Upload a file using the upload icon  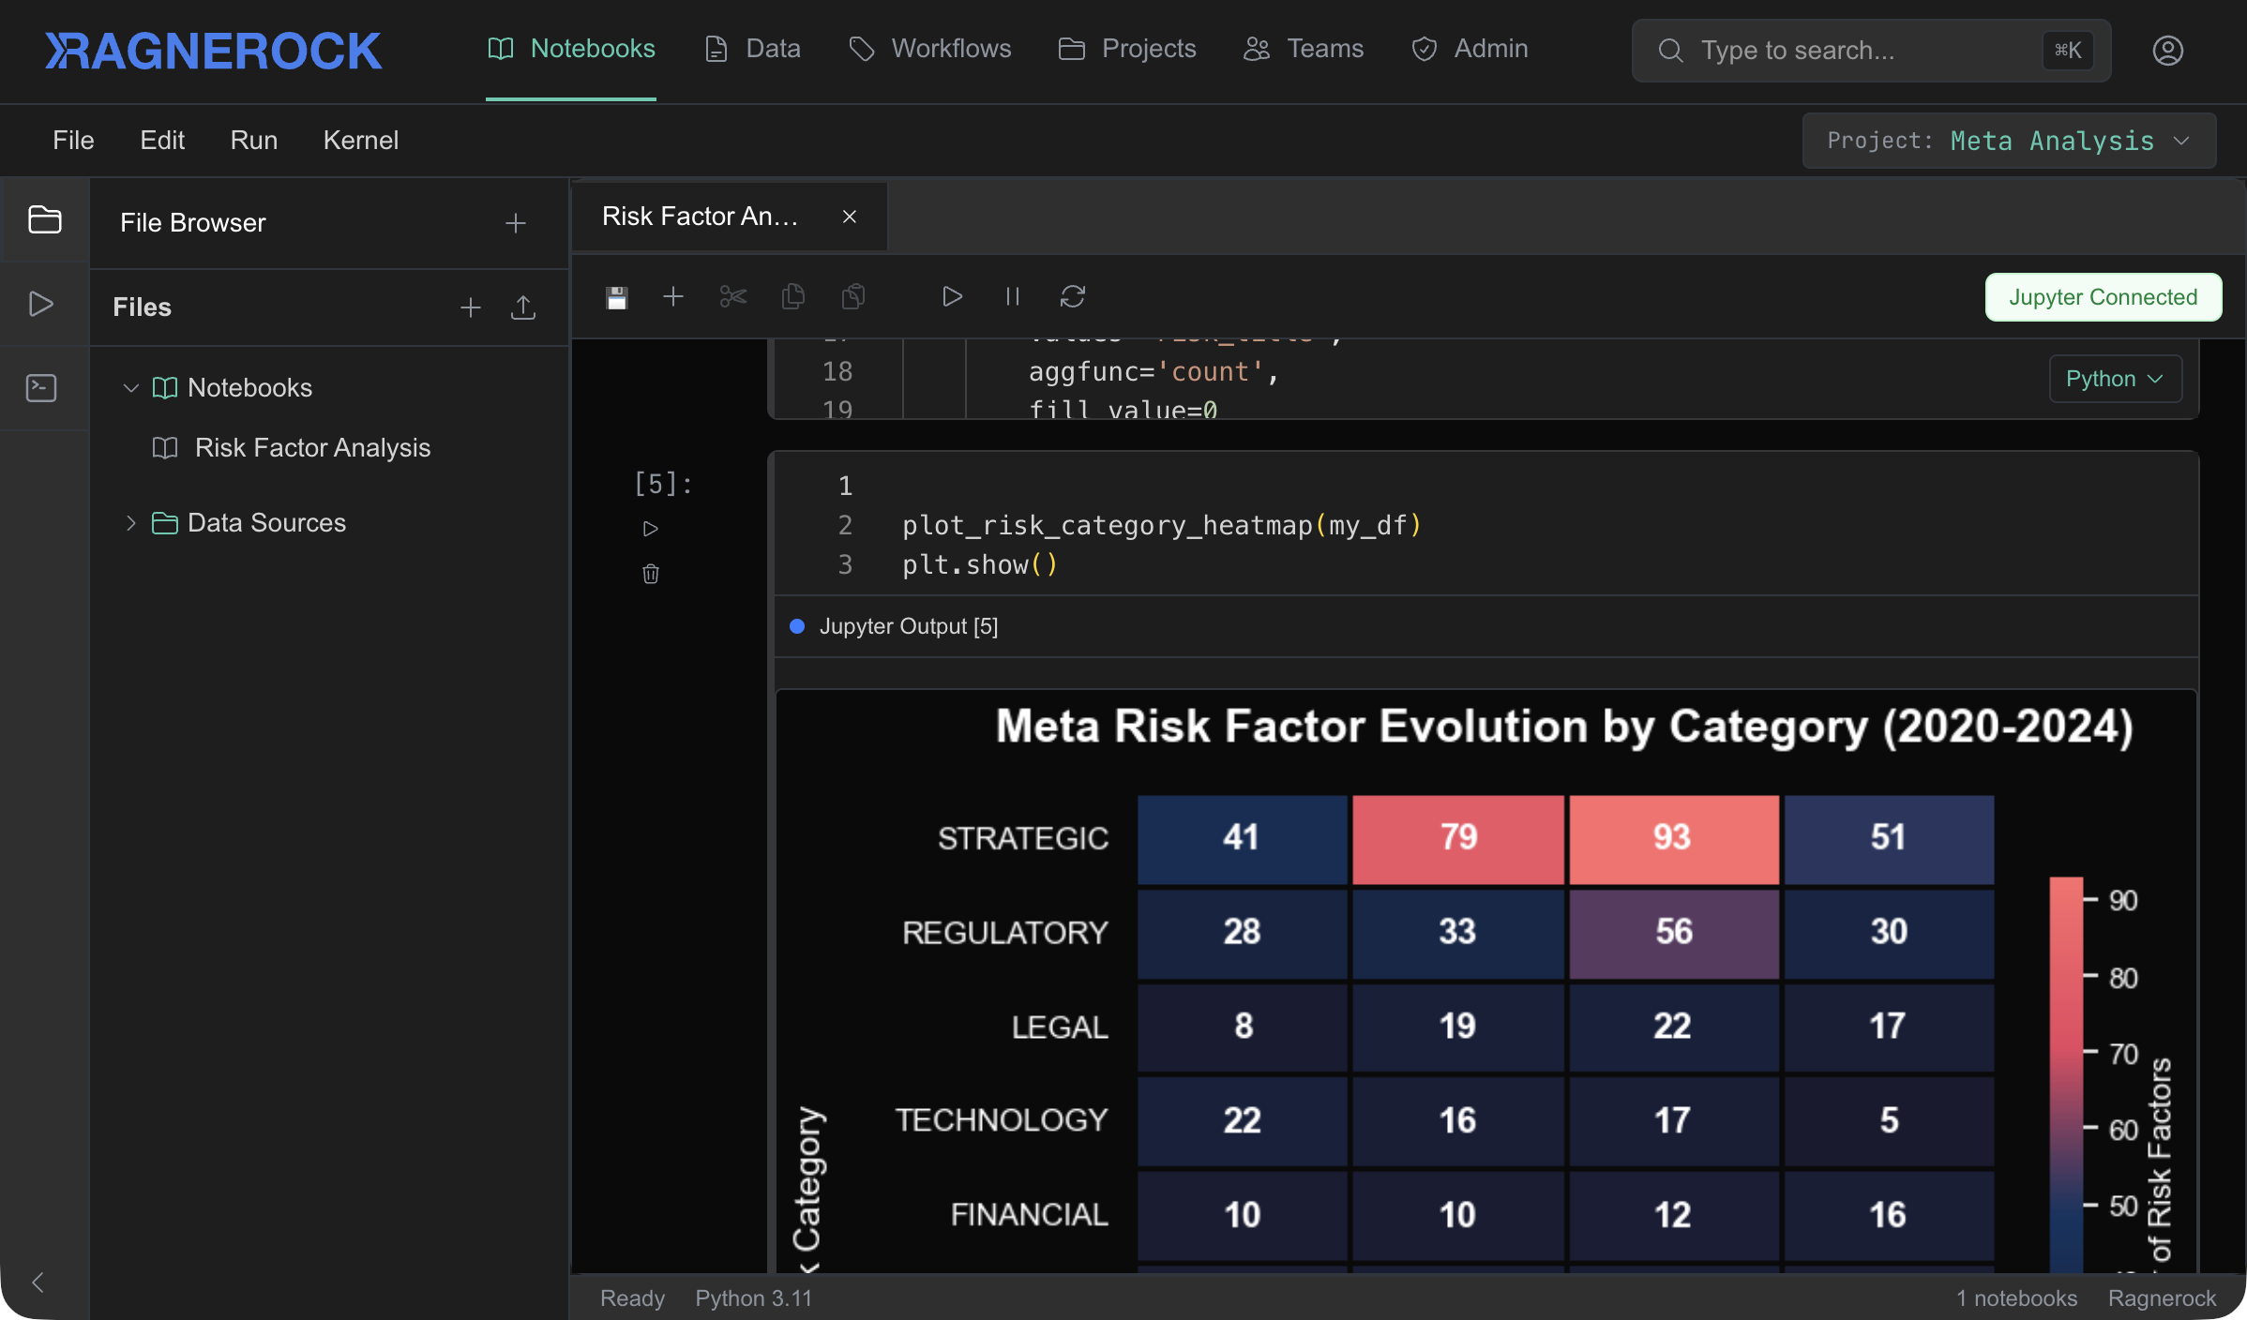tap(523, 307)
